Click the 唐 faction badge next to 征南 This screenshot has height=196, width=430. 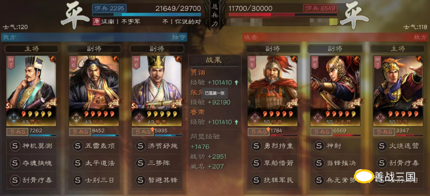96,21
